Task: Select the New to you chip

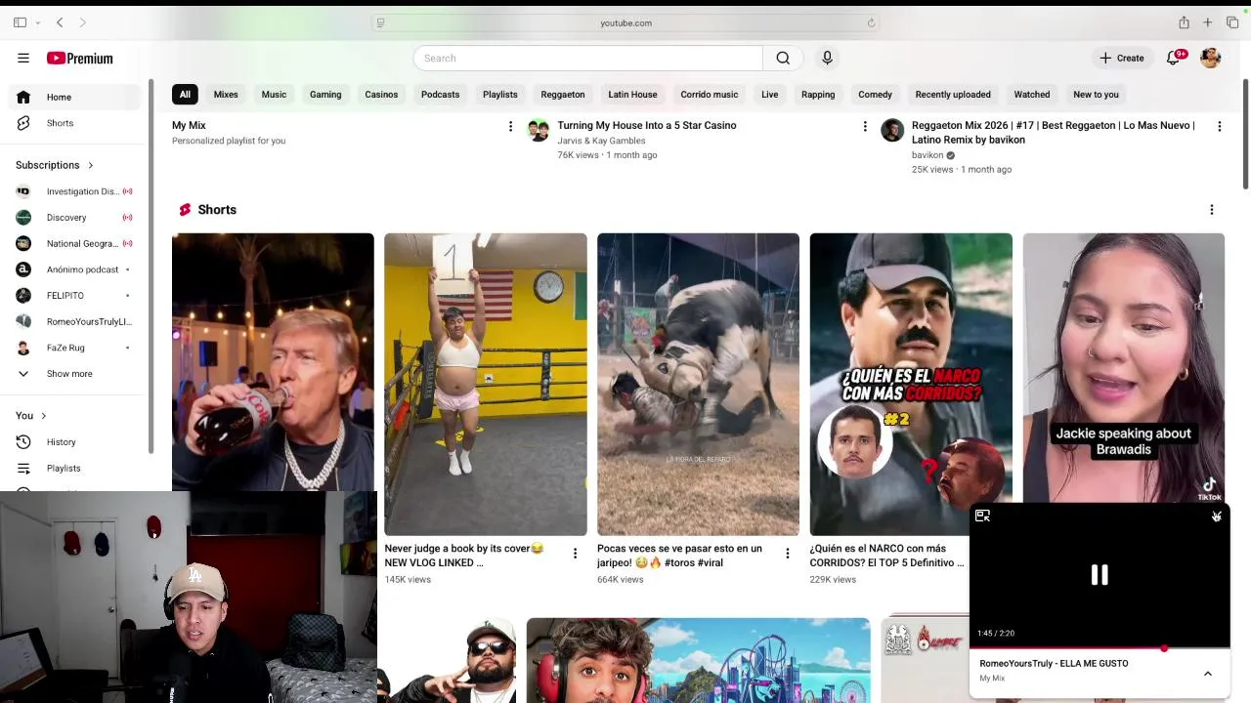Action: pos(1096,95)
